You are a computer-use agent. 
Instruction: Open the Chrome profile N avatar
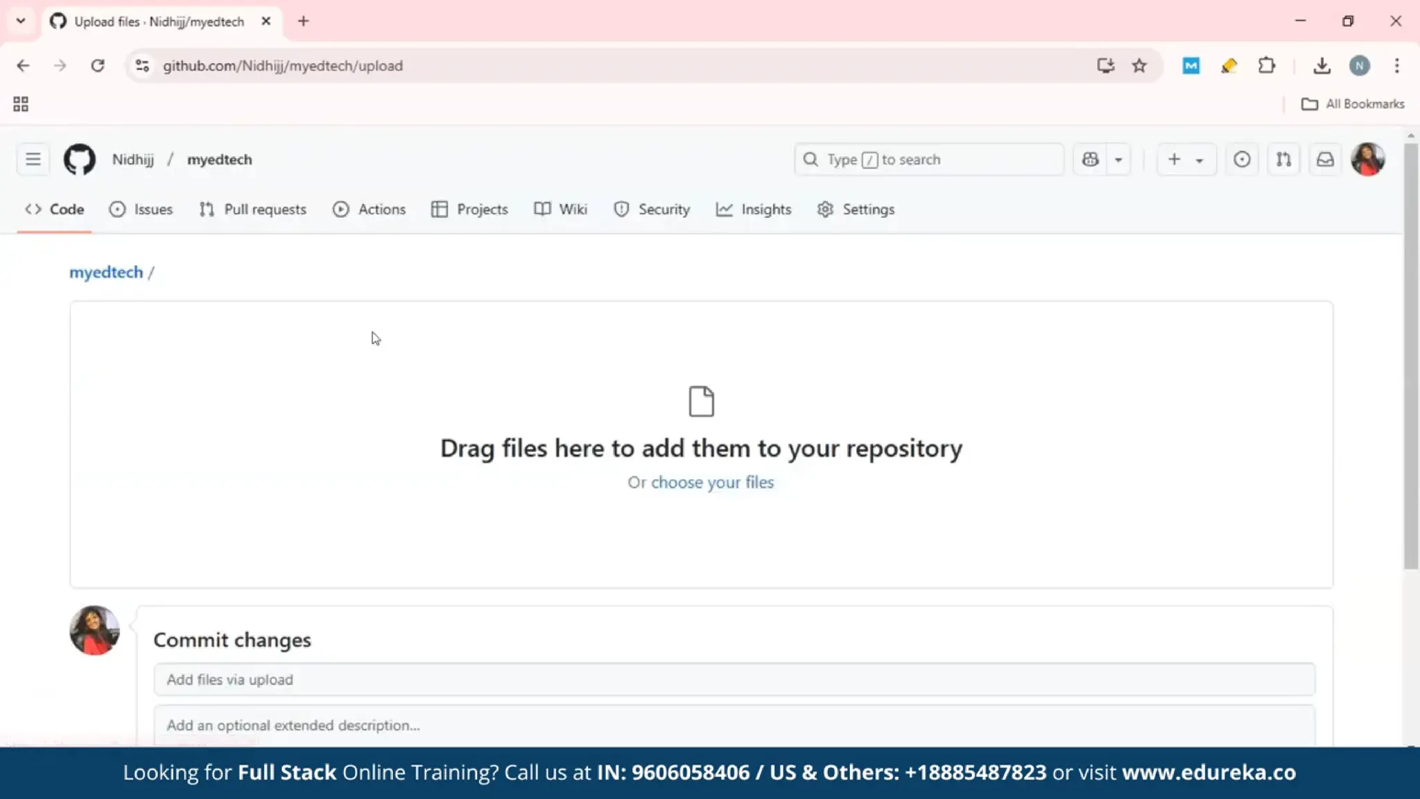coord(1360,66)
